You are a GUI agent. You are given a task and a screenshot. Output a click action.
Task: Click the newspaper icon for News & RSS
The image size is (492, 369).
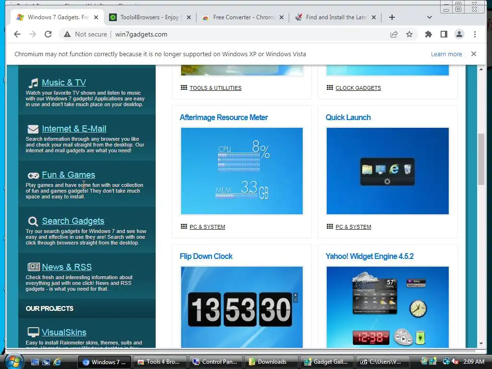(x=34, y=267)
